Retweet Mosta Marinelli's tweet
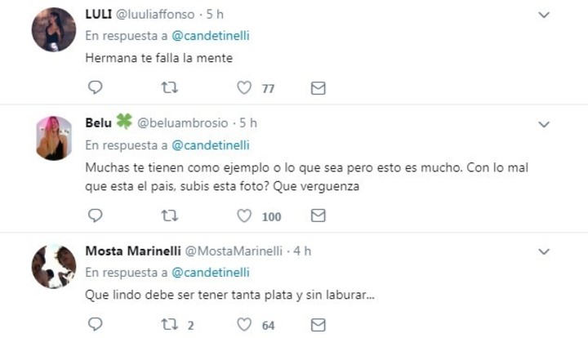 (170, 324)
